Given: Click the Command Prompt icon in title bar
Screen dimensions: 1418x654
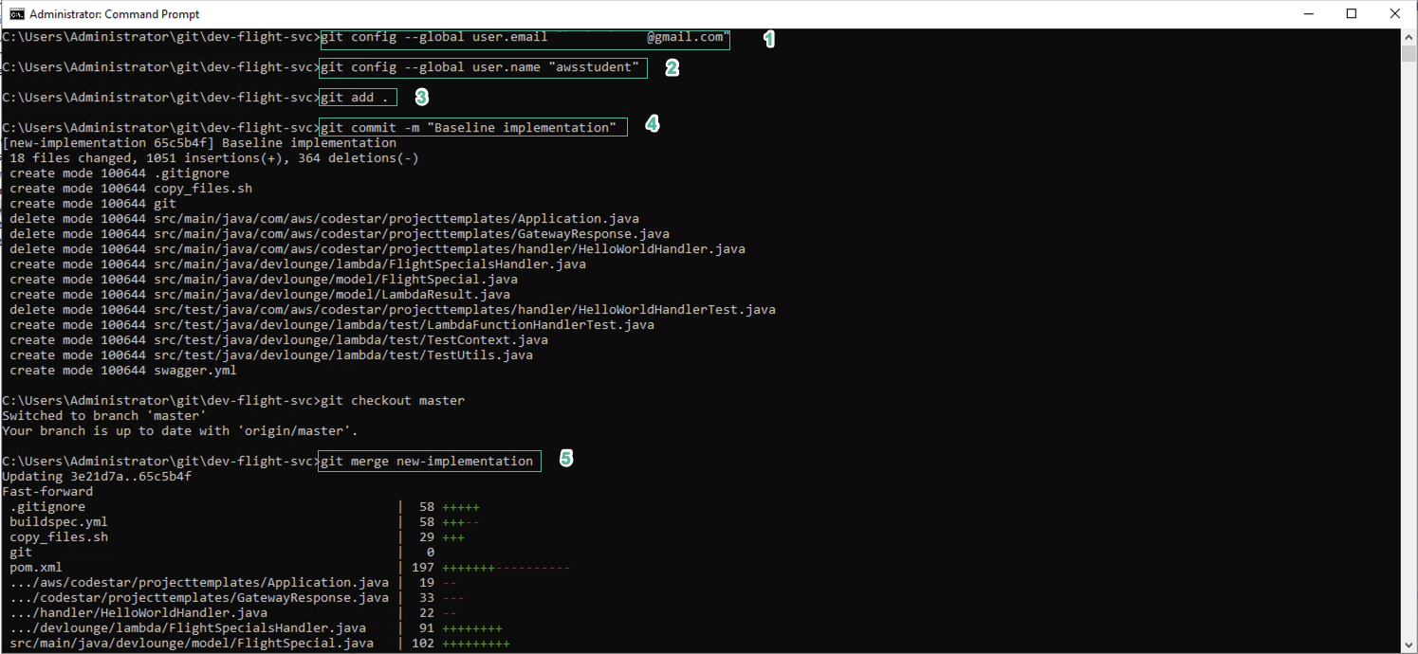Looking at the screenshot, I should [16, 14].
